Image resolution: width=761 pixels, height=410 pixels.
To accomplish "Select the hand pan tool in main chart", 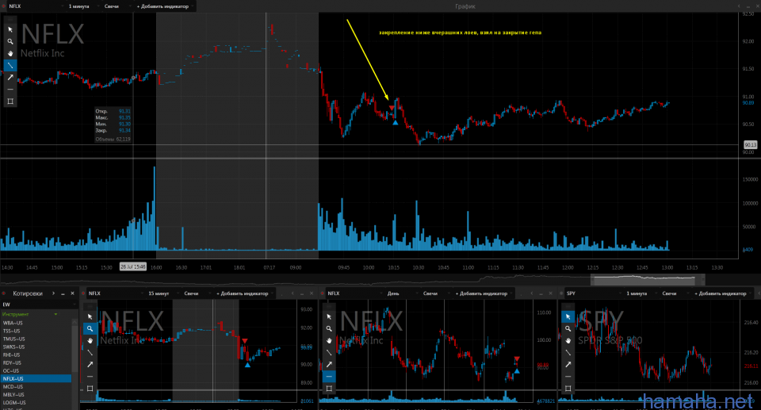I will click(x=10, y=53).
